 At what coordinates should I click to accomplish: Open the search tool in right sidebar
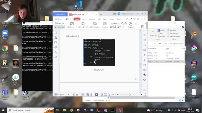tap(145, 75)
